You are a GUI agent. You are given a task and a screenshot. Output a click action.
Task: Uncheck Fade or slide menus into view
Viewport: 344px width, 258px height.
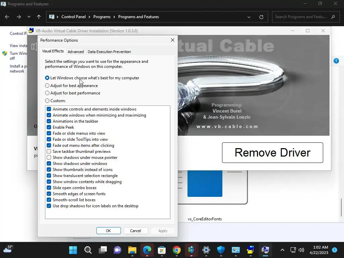49,133
